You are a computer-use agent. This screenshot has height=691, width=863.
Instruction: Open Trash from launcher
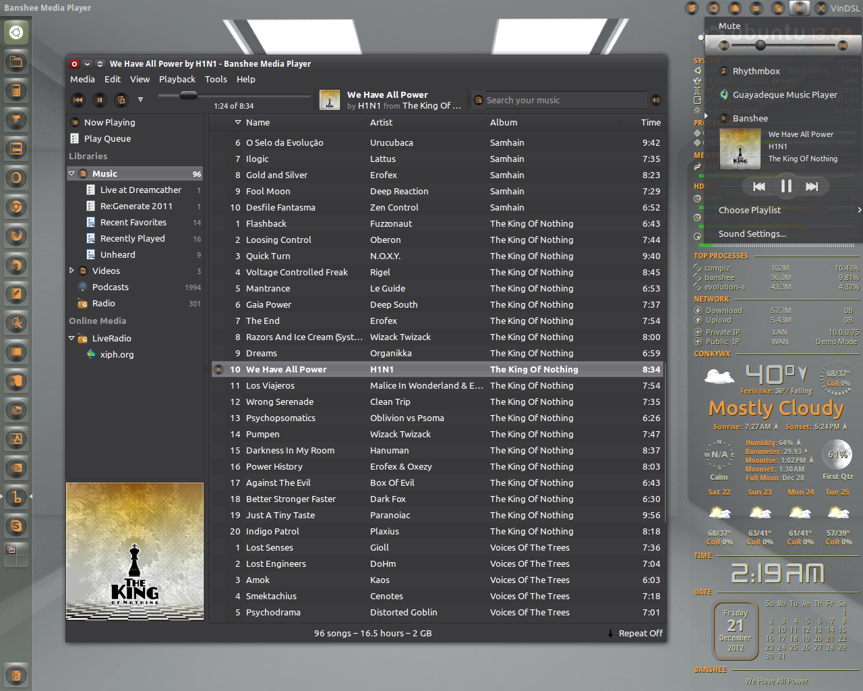[16, 675]
